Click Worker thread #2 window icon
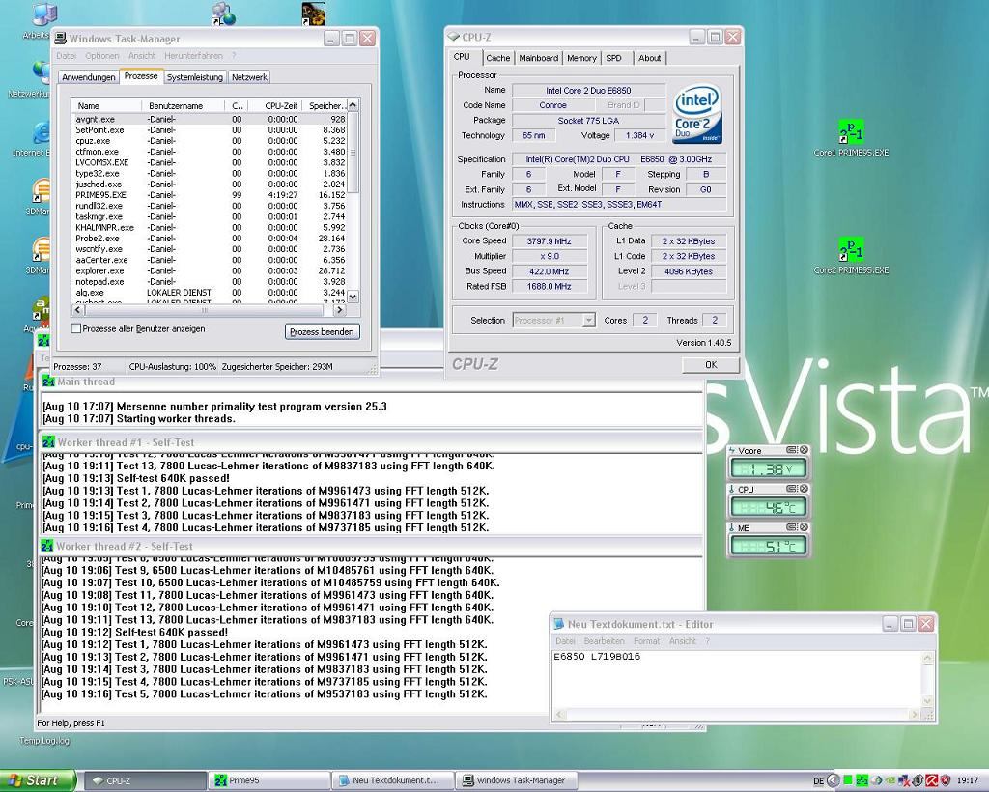The height and width of the screenshot is (792, 989). [x=46, y=546]
